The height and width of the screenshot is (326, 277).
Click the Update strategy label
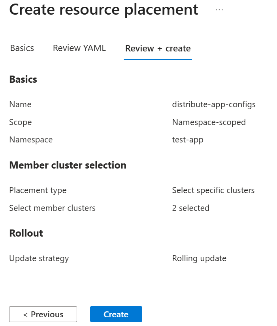(x=39, y=258)
